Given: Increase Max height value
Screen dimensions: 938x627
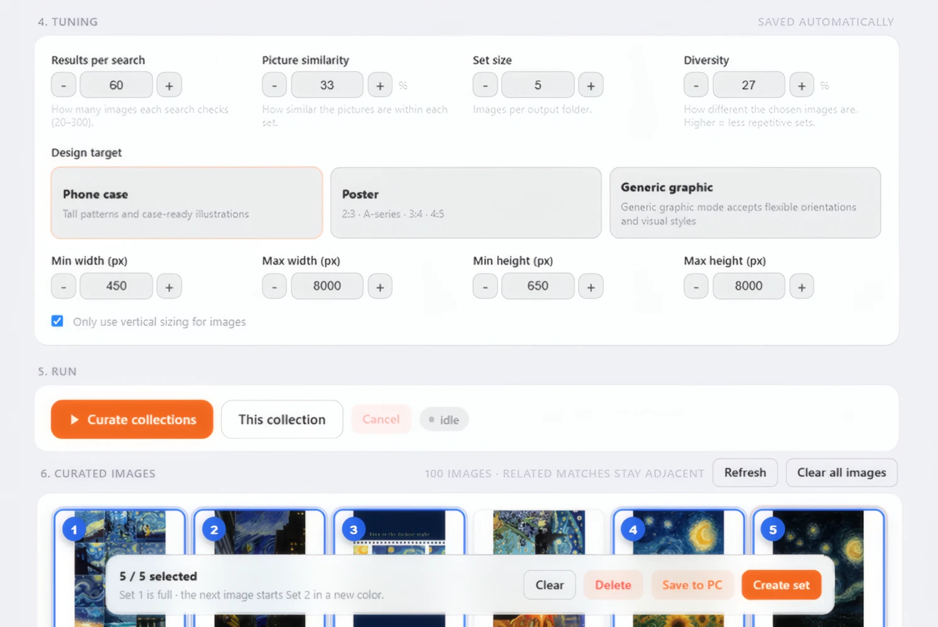Looking at the screenshot, I should 802,287.
